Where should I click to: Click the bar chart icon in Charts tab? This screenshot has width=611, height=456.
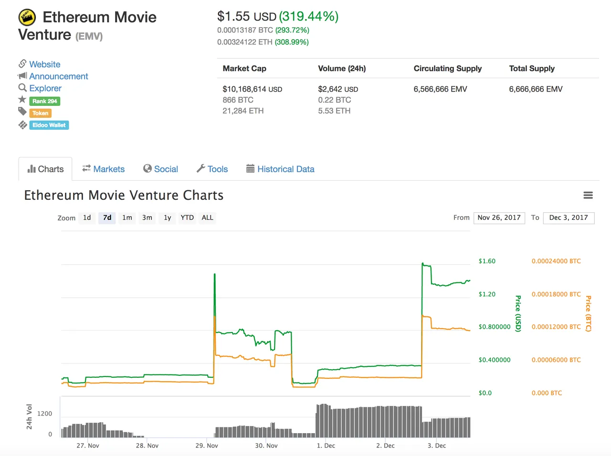pyautogui.click(x=32, y=169)
